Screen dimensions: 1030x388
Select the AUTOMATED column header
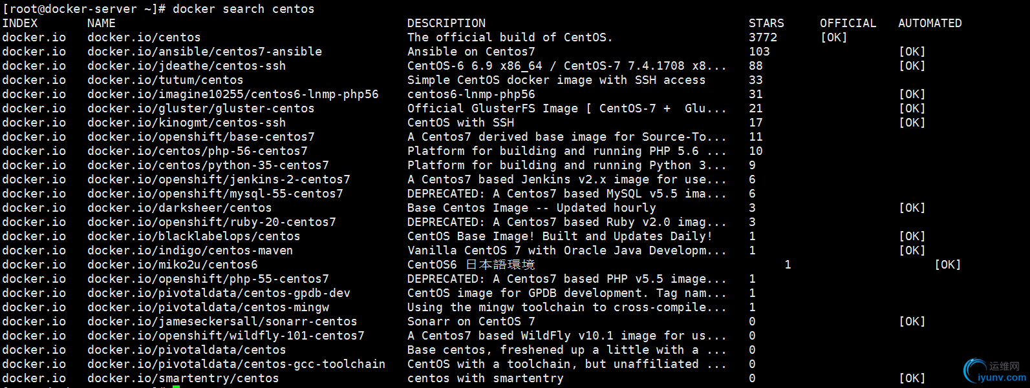pyautogui.click(x=930, y=23)
